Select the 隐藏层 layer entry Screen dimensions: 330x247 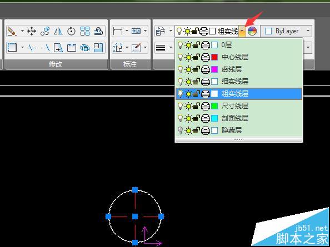click(x=239, y=130)
